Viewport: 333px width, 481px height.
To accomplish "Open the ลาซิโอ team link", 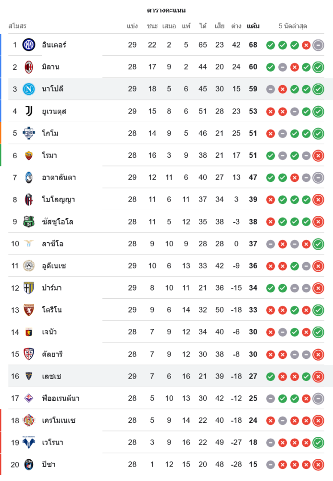I will click(52, 244).
